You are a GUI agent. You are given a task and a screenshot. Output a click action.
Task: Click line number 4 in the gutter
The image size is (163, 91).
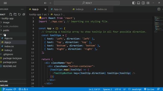tap(33, 28)
